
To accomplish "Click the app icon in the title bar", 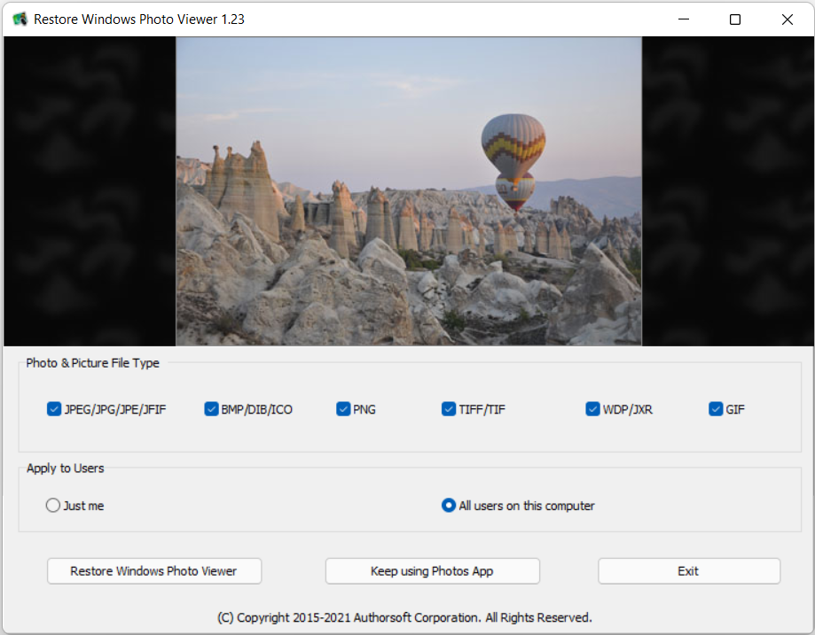I will tap(20, 19).
